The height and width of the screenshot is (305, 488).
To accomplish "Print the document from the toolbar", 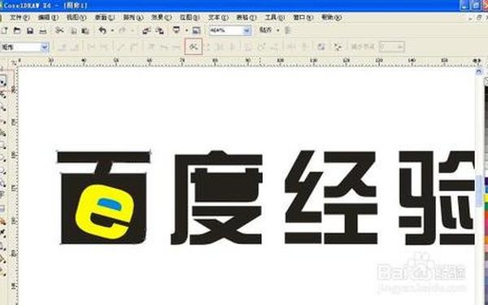I will 43,31.
